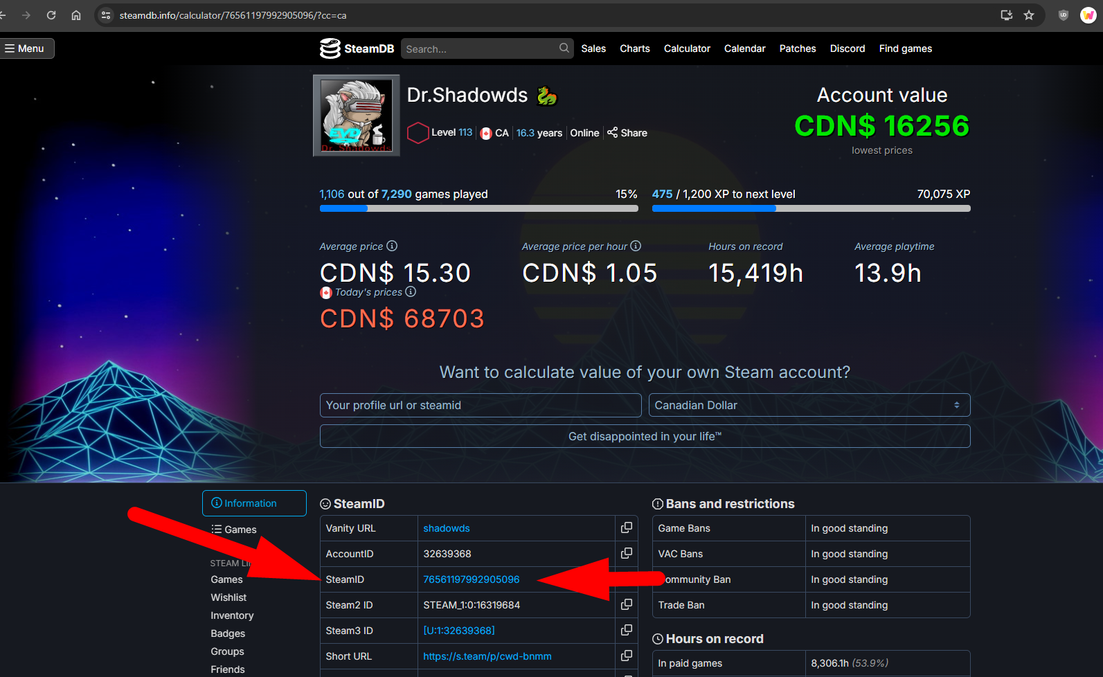Click the games played progress bar

tap(478, 208)
